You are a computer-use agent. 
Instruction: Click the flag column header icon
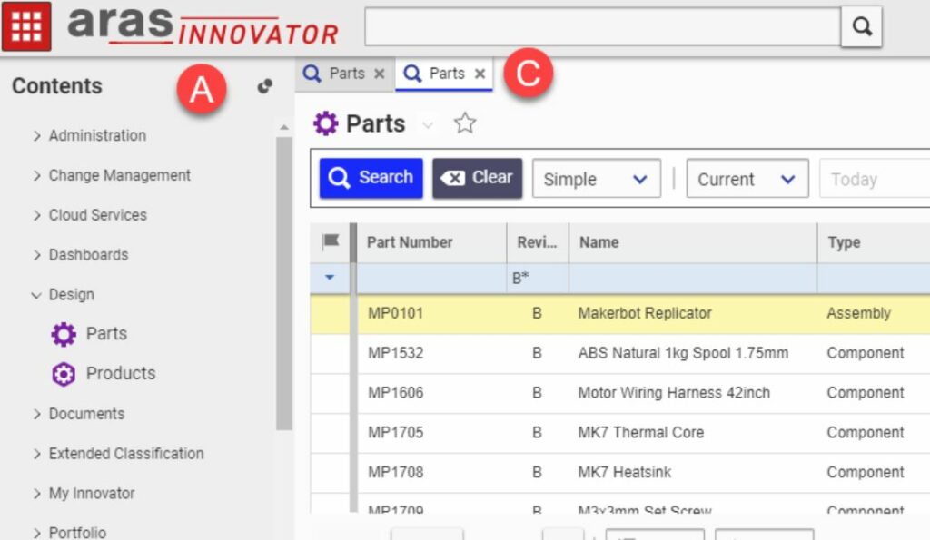pyautogui.click(x=331, y=241)
